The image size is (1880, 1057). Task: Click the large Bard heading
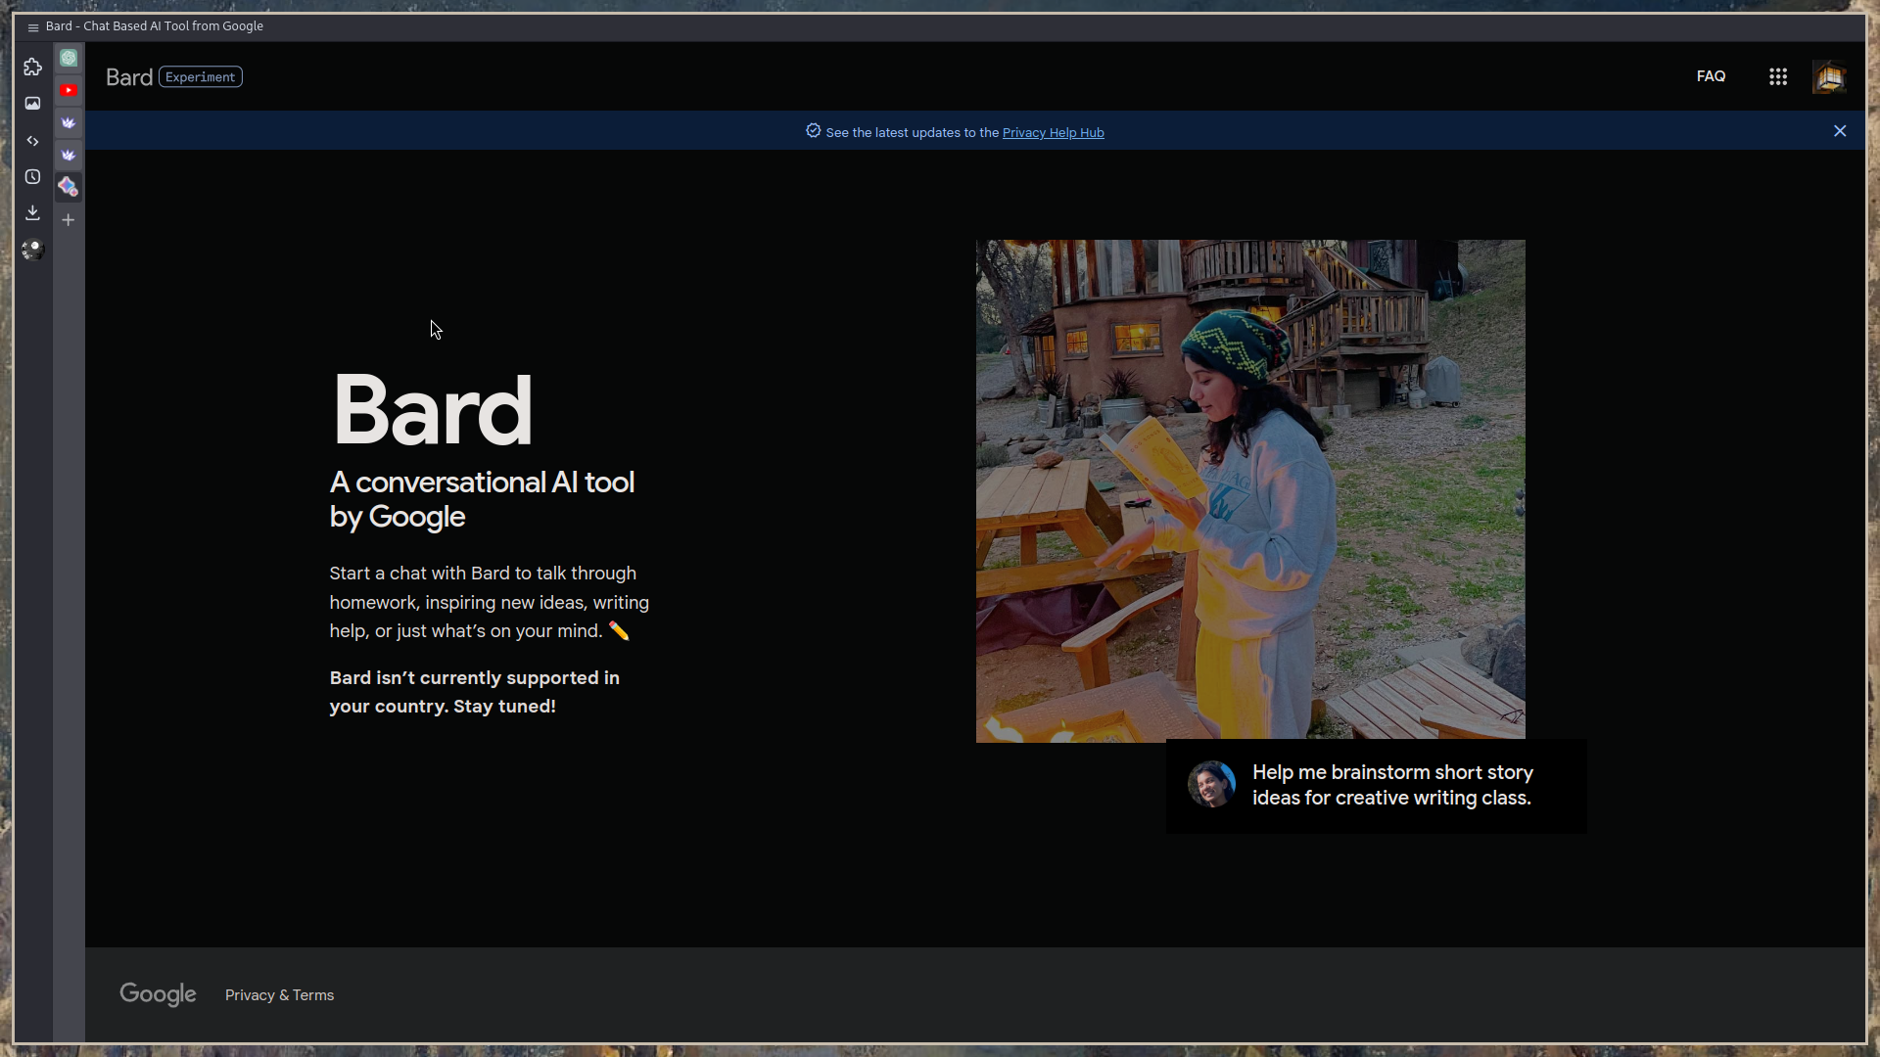[x=432, y=410]
